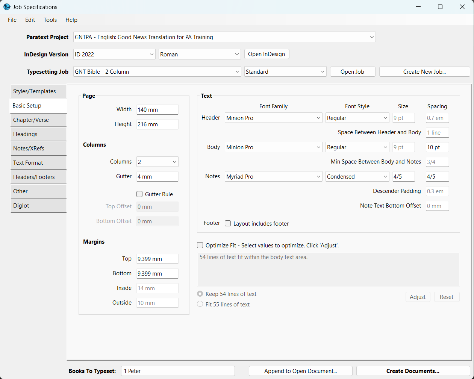
Task: Click the Create Documents button
Action: (x=413, y=371)
